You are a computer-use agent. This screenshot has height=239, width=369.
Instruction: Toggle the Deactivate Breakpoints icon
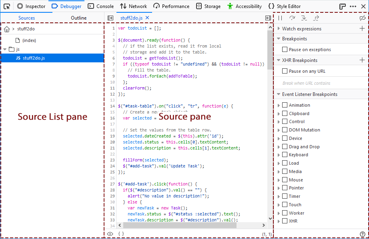(x=362, y=18)
